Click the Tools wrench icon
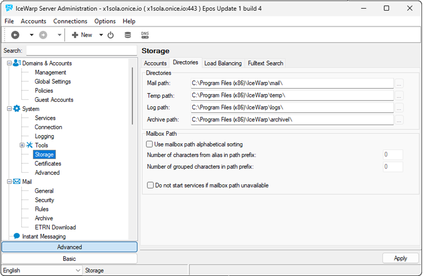 [x=29, y=145]
